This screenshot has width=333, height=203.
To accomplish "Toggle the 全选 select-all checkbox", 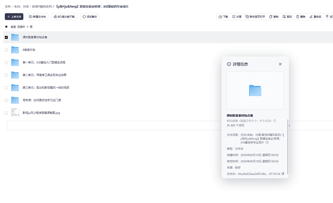I will [6, 27].
